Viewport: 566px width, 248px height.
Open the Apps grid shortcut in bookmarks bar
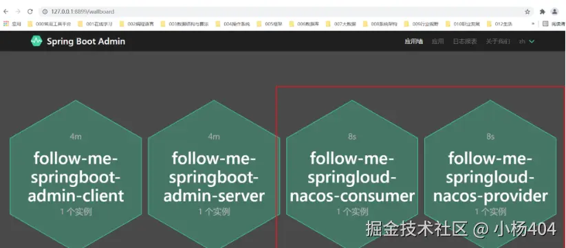(12, 24)
